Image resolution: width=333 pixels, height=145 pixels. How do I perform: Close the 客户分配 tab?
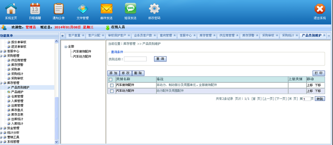pyautogui.click(x=103, y=35)
